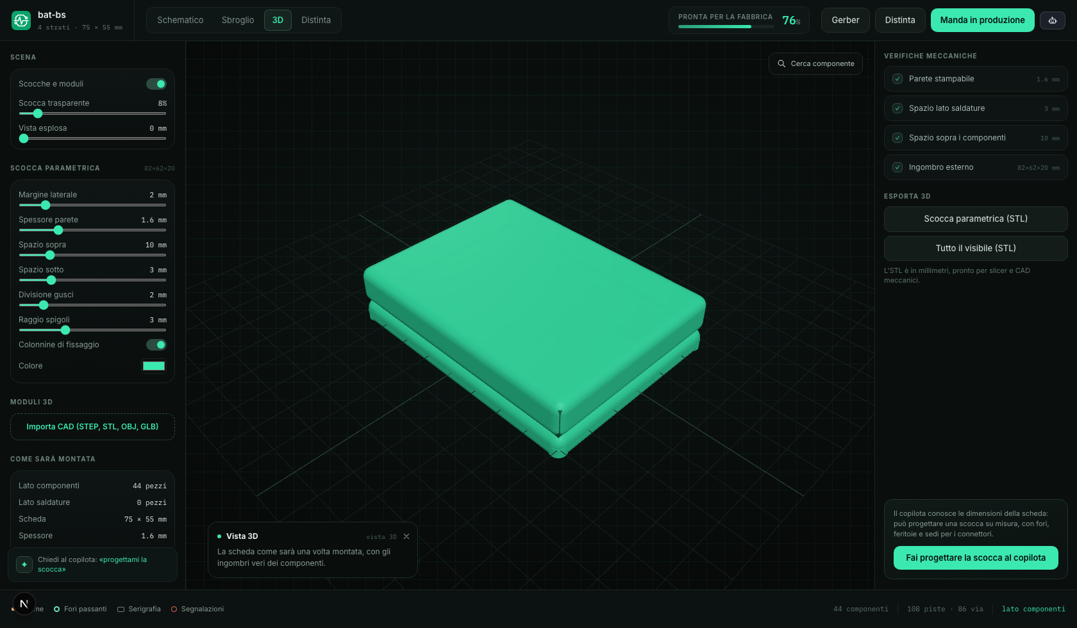1077x628 pixels.
Task: Close the Vista 3D tooltip card
Action: [x=406, y=536]
